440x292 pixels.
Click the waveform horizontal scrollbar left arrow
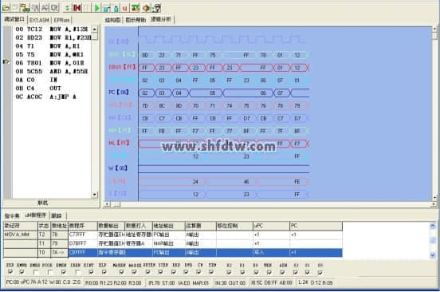tap(108, 204)
